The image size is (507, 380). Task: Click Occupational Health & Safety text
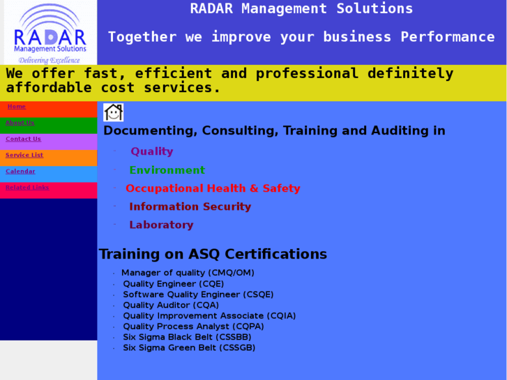[x=213, y=188]
